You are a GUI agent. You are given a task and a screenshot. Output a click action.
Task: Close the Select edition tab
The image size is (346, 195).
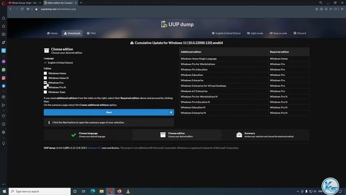coord(76,3)
